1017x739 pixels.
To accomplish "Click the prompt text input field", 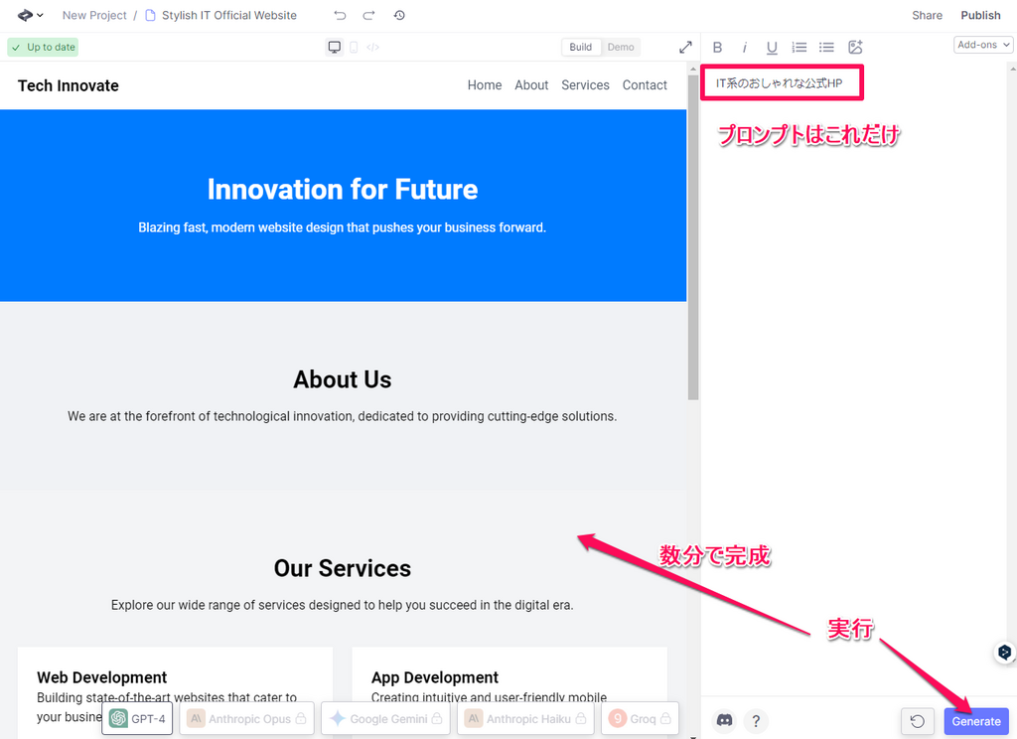I will coord(782,82).
